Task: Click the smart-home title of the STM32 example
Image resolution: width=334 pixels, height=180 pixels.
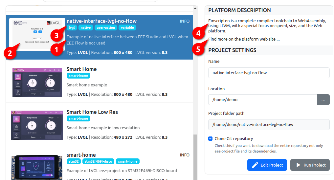Action: click(x=81, y=155)
